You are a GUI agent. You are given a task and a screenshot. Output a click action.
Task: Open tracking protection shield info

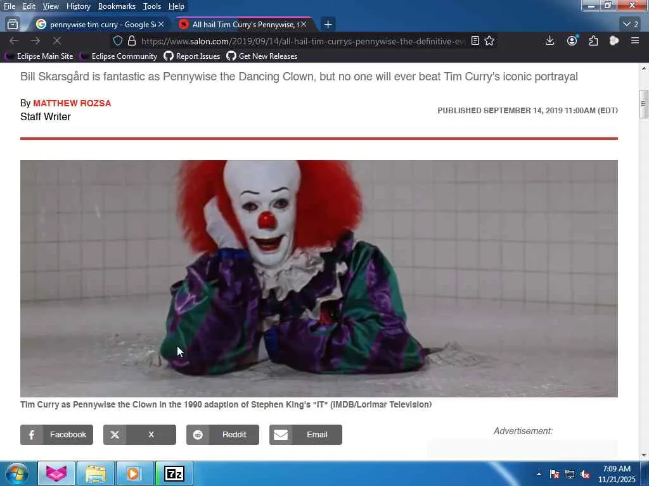coord(118,40)
